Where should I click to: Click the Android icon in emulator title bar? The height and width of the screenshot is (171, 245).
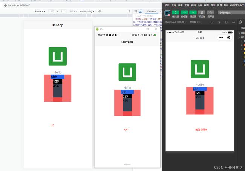click(x=97, y=29)
